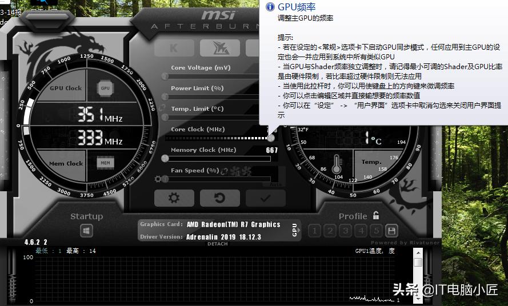
Task: Click the tooltip info icon
Action: click(270, 7)
